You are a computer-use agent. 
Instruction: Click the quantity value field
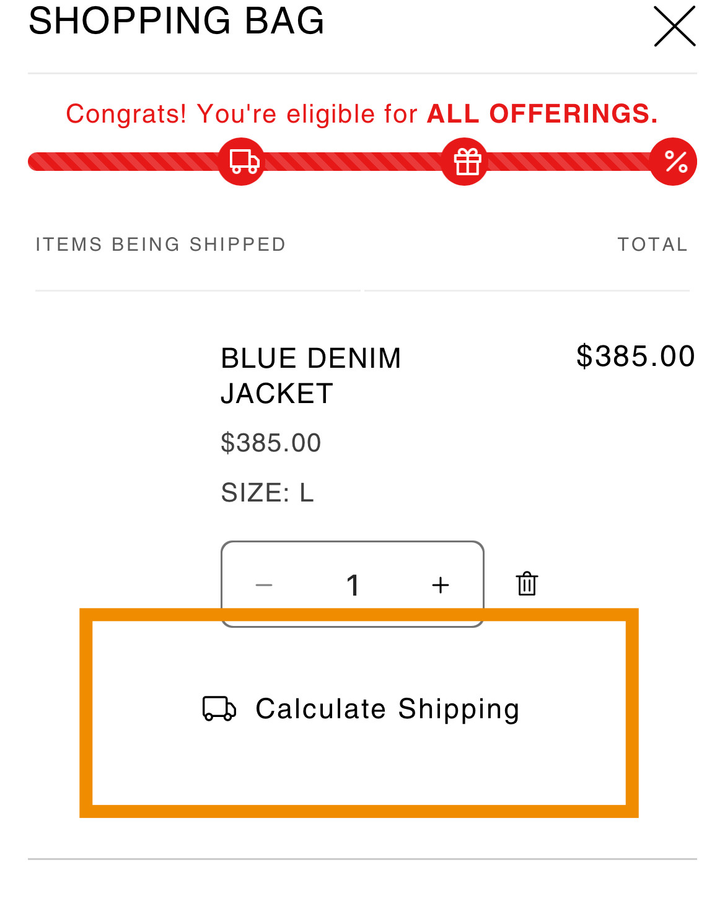[x=353, y=585]
